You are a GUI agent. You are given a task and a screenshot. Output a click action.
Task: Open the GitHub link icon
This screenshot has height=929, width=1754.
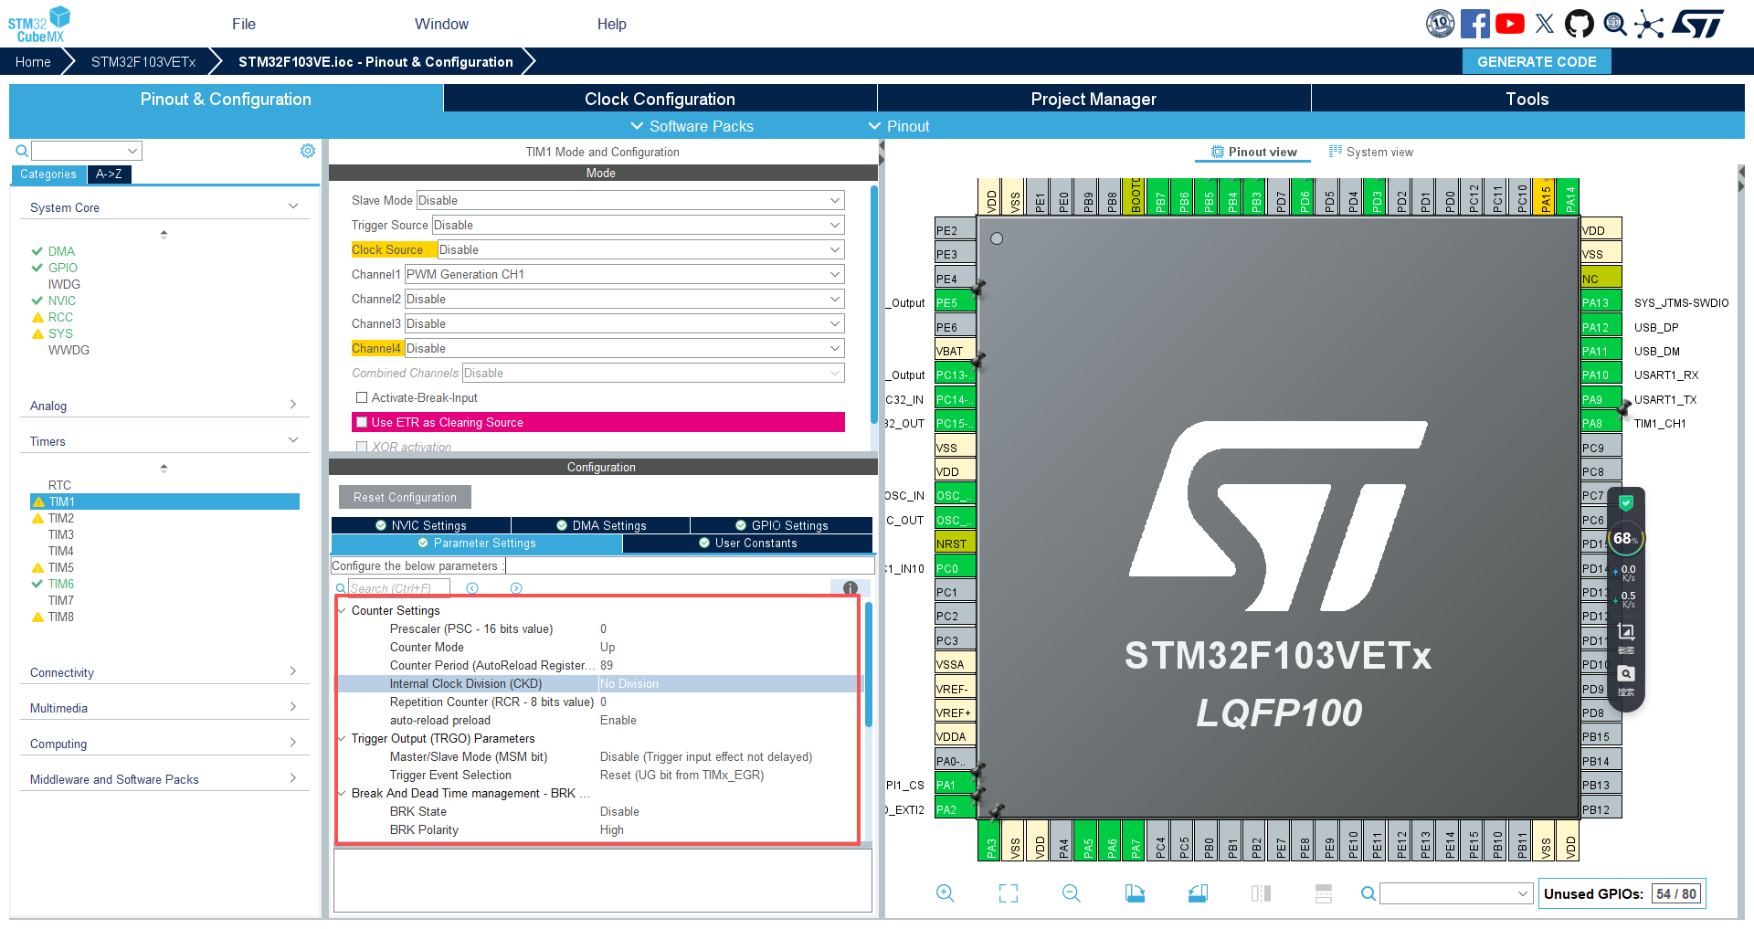click(x=1579, y=24)
